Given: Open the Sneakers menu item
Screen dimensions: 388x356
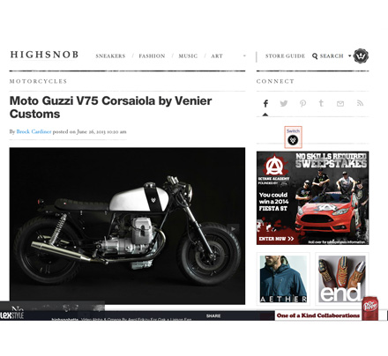Looking at the screenshot, I should coord(110,56).
